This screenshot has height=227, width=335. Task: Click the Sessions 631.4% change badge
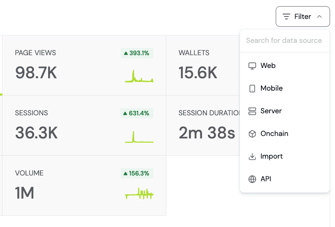coord(137,113)
